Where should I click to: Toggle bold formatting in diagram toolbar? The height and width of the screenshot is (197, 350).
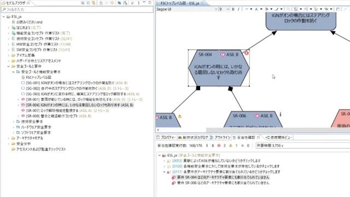point(234,9)
